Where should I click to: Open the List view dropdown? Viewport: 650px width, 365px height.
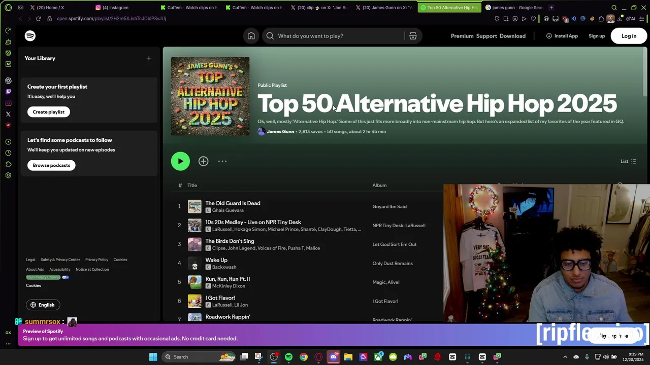coord(628,161)
